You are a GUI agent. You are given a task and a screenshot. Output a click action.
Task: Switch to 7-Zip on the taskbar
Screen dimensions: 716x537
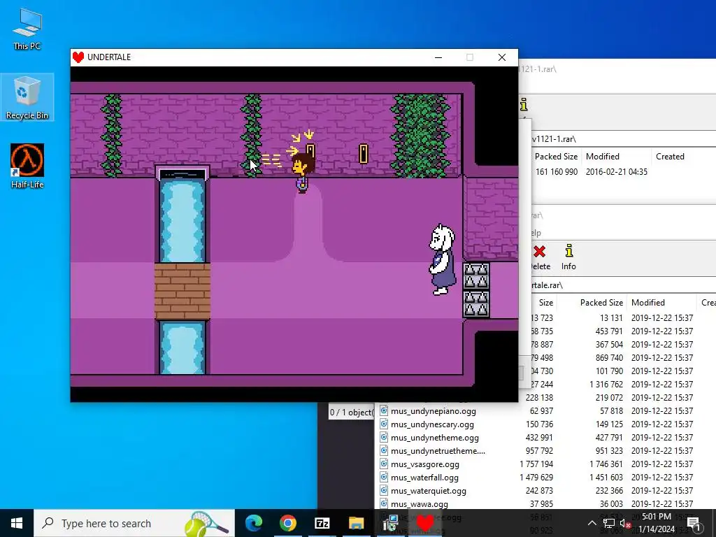click(x=322, y=523)
